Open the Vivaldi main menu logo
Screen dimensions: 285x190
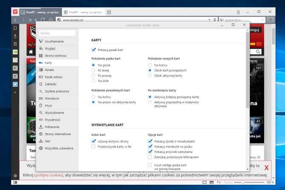click(x=15, y=12)
